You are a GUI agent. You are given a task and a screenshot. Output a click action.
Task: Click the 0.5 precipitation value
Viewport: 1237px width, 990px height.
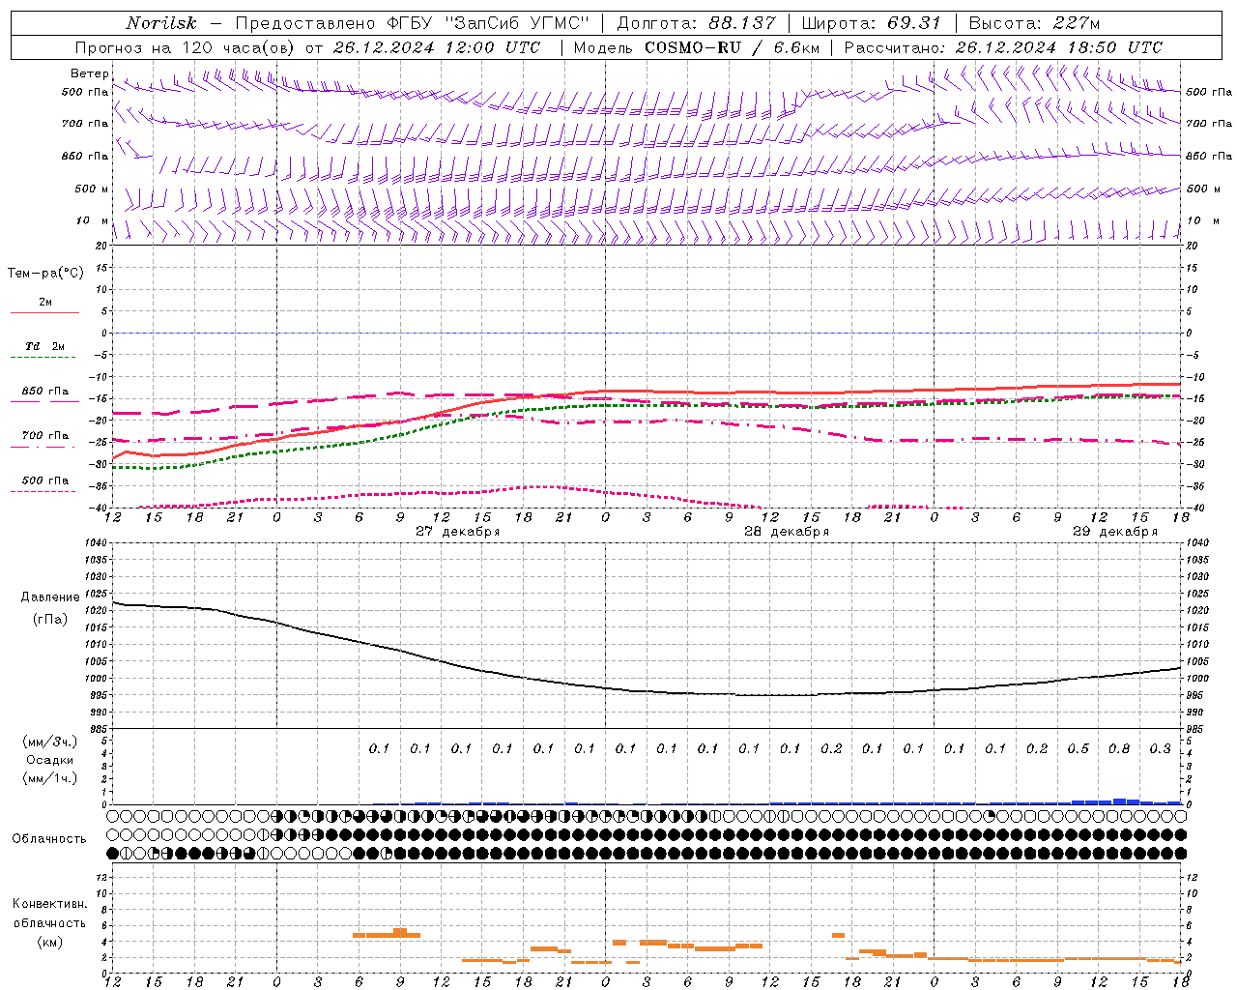coord(1079,748)
